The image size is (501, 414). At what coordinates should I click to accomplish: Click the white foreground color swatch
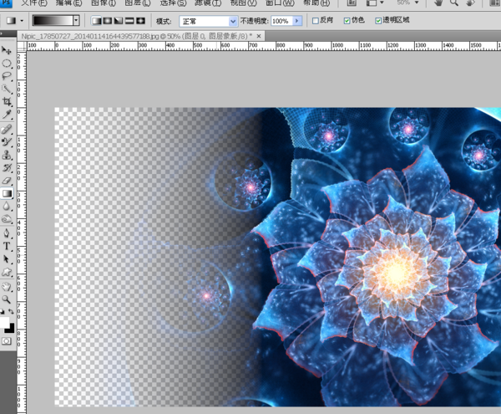pos(4,321)
